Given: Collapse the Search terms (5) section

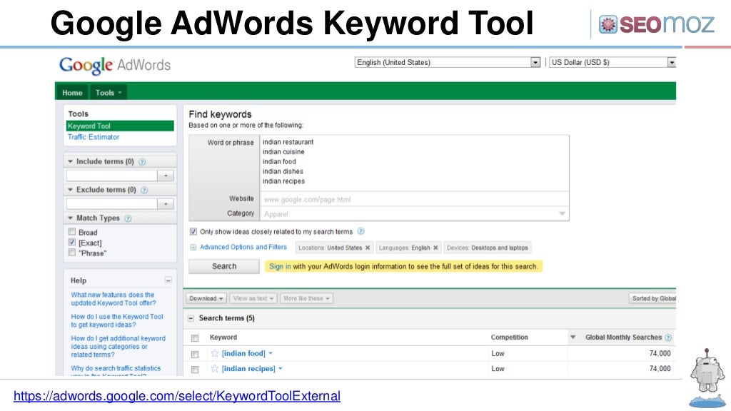Looking at the screenshot, I should point(191,318).
